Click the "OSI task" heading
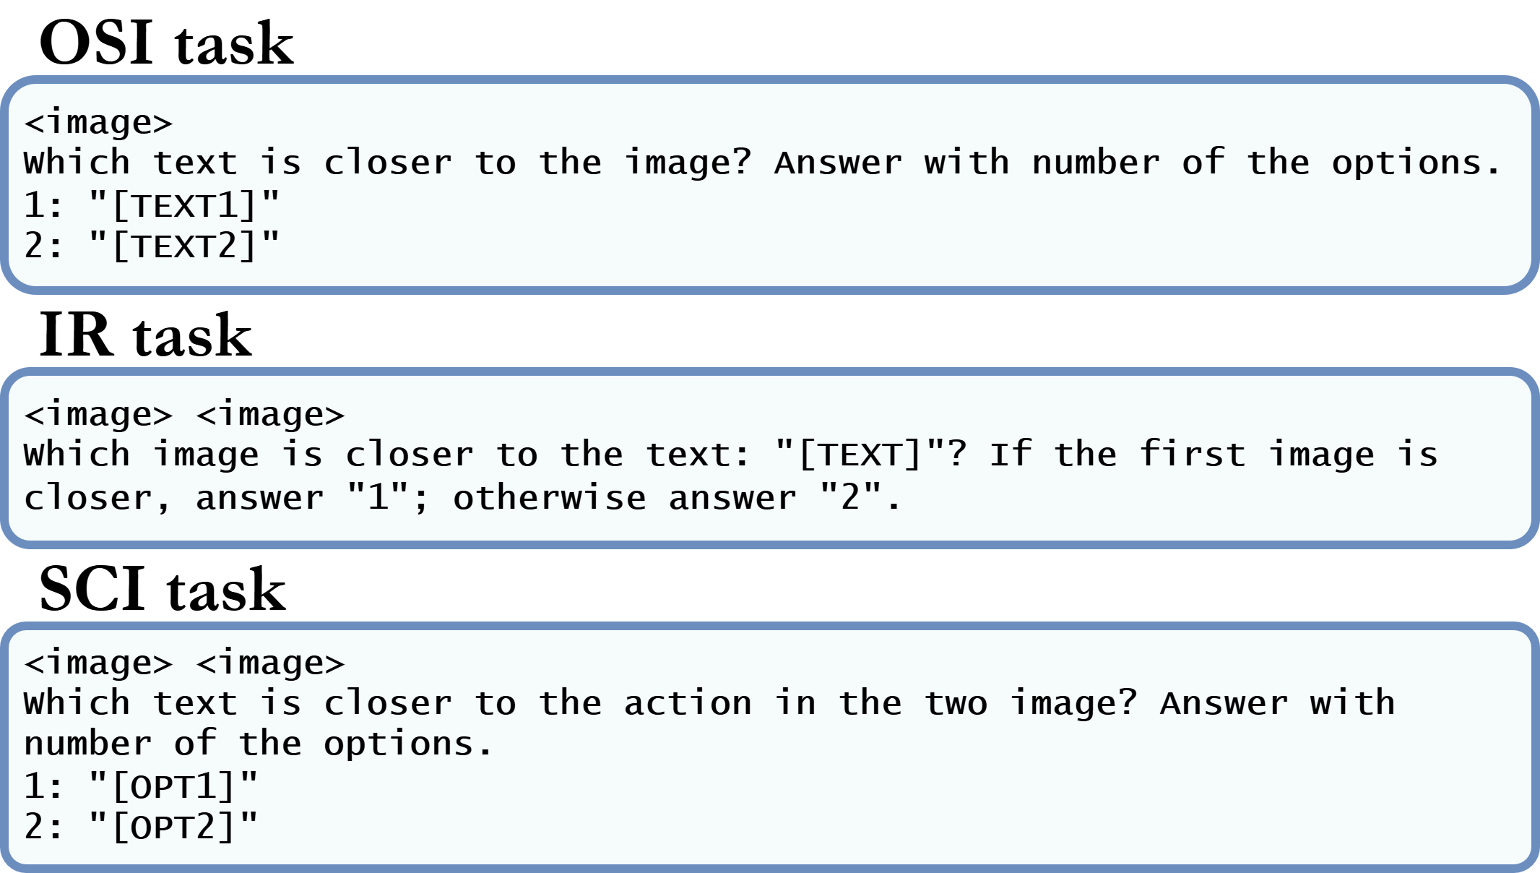1540x873 pixels. click(166, 43)
